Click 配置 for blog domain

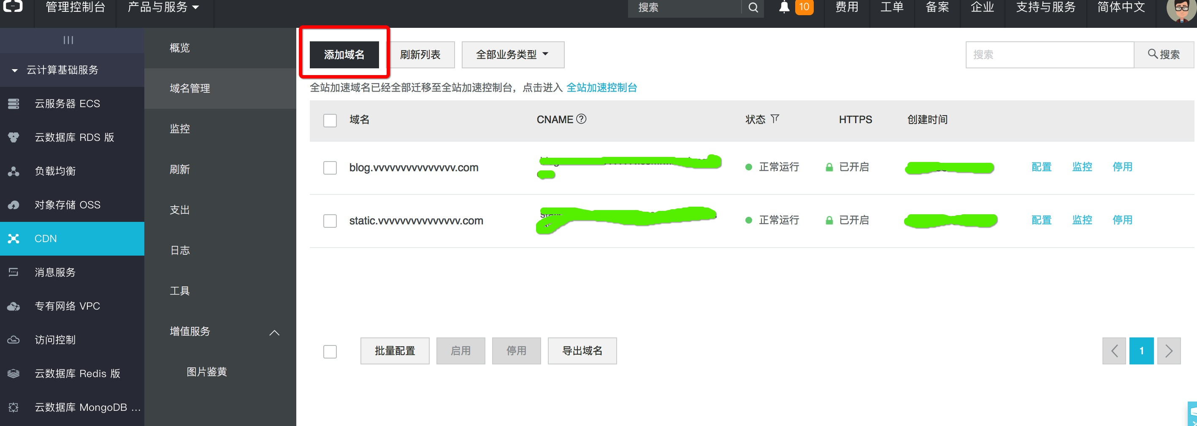click(x=1041, y=167)
